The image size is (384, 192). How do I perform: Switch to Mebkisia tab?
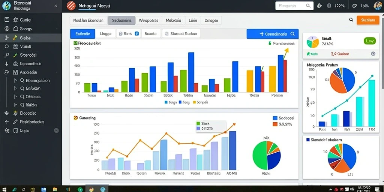173,21
